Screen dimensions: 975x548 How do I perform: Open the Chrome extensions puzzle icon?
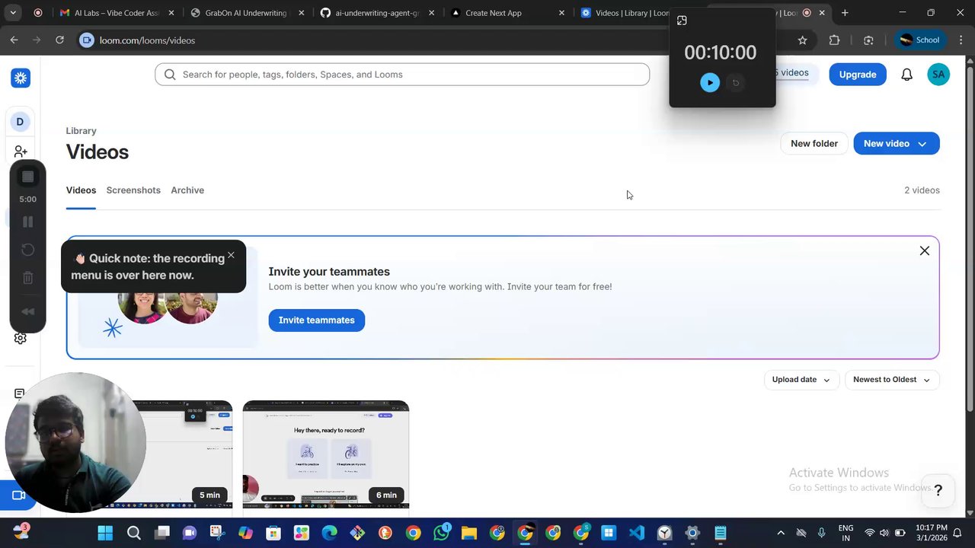tap(835, 40)
